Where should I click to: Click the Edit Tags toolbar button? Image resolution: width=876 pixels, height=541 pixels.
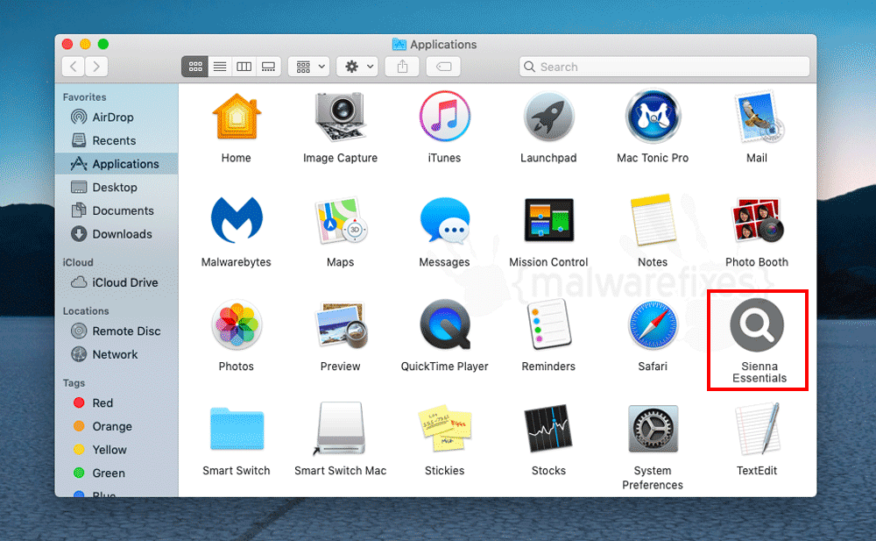443,67
